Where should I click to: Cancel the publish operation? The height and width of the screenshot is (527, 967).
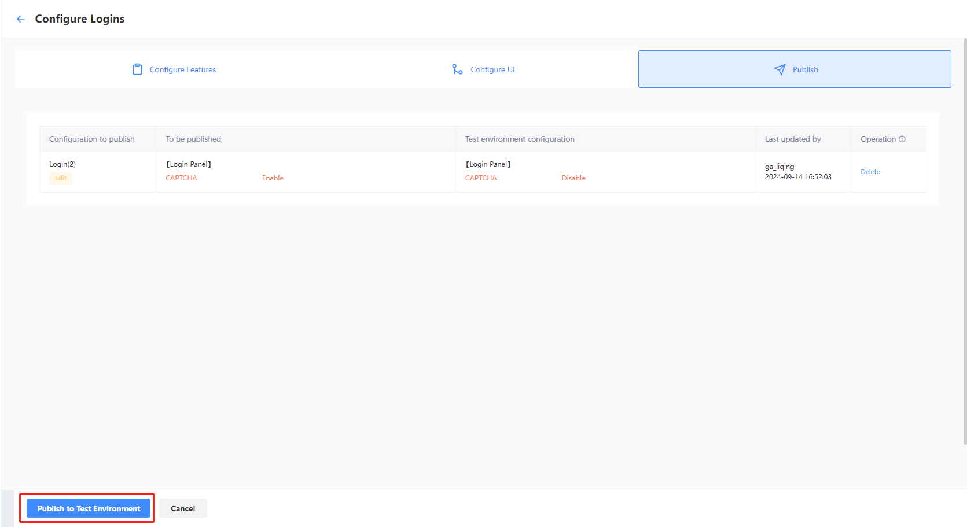pos(183,508)
